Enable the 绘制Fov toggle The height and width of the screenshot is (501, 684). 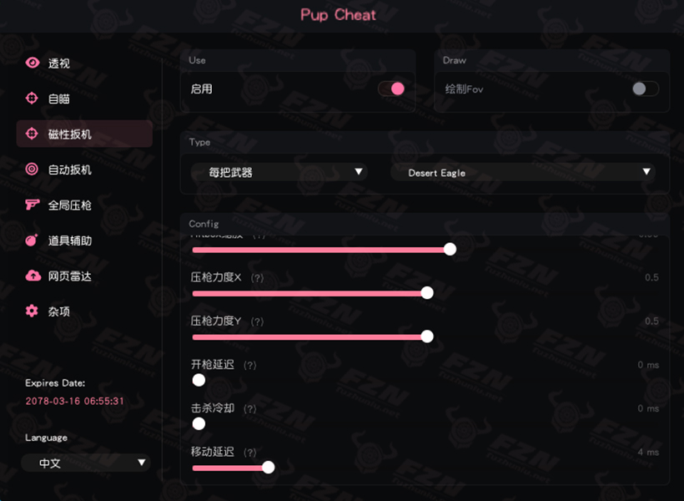pos(646,89)
